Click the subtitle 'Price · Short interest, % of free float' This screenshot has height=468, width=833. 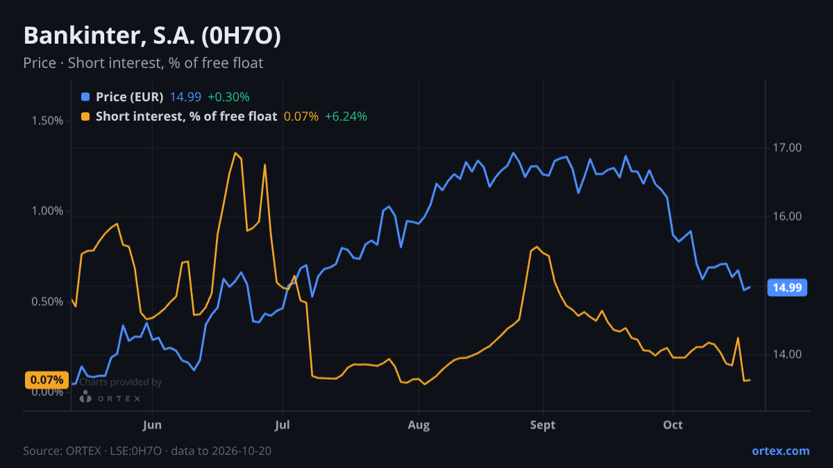[x=143, y=63]
